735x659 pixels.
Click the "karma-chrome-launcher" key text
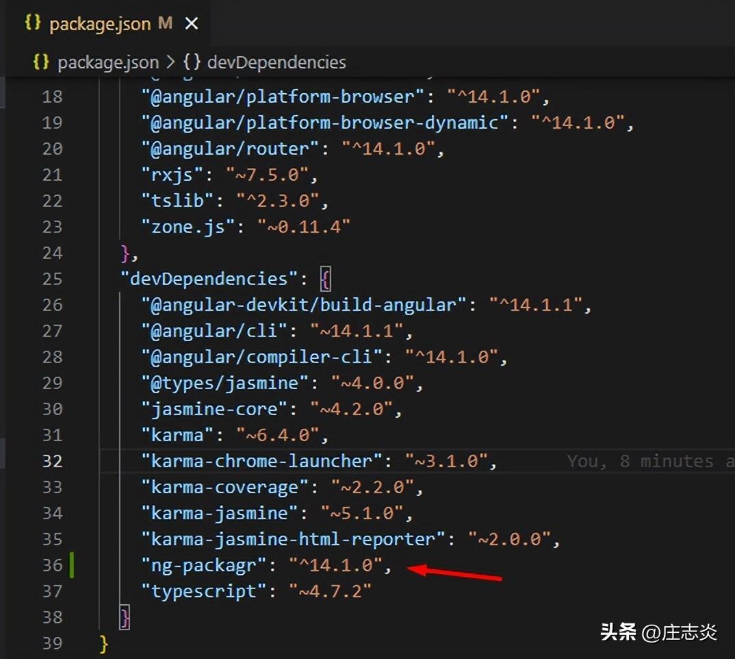(x=261, y=461)
